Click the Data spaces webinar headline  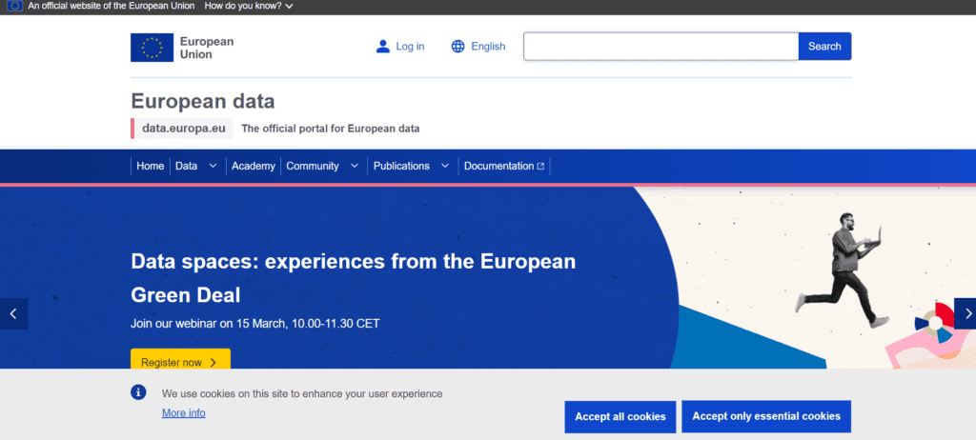pyautogui.click(x=353, y=278)
